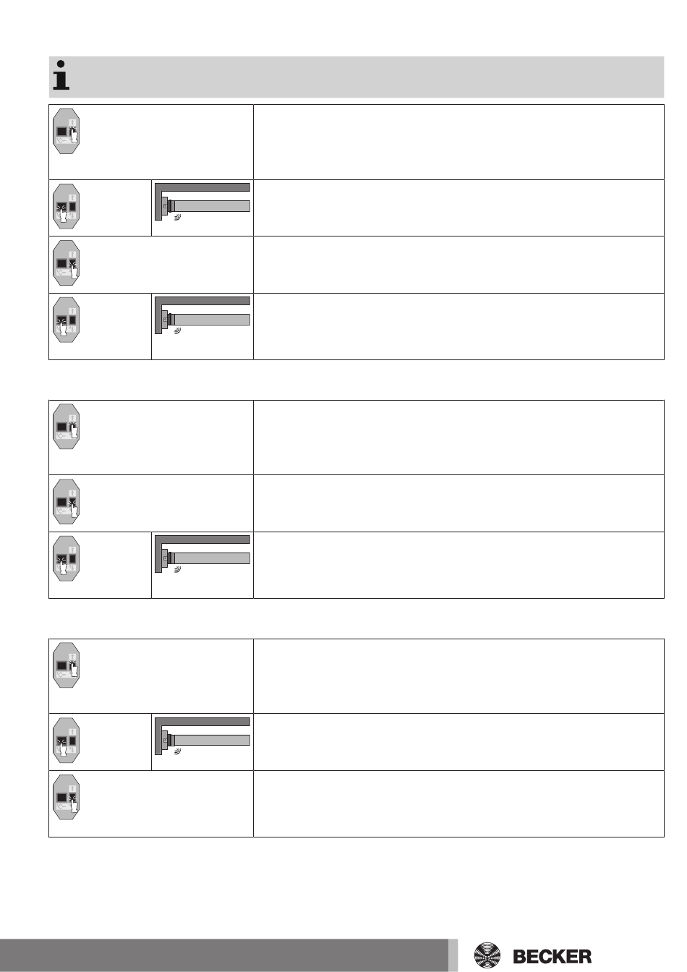Click the remote icon in first table's second row
This screenshot has height=972, width=687.
coord(67,207)
